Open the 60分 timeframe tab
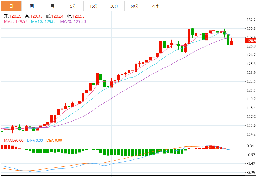Screen dimensions: 256x177 coord(135,6)
